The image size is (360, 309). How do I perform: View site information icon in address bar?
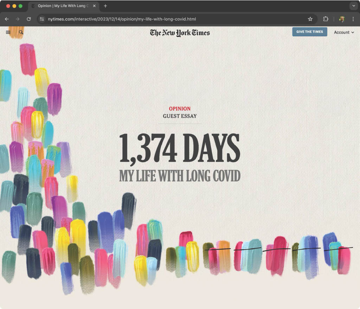[42, 19]
